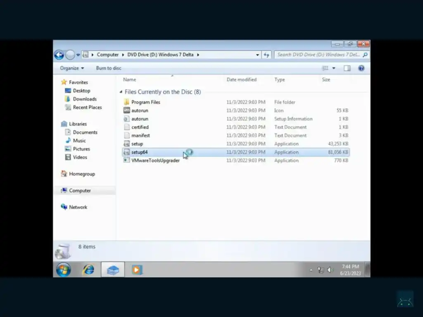Image resolution: width=423 pixels, height=317 pixels.
Task: Click the 770 KB size cell
Action: pos(341,161)
